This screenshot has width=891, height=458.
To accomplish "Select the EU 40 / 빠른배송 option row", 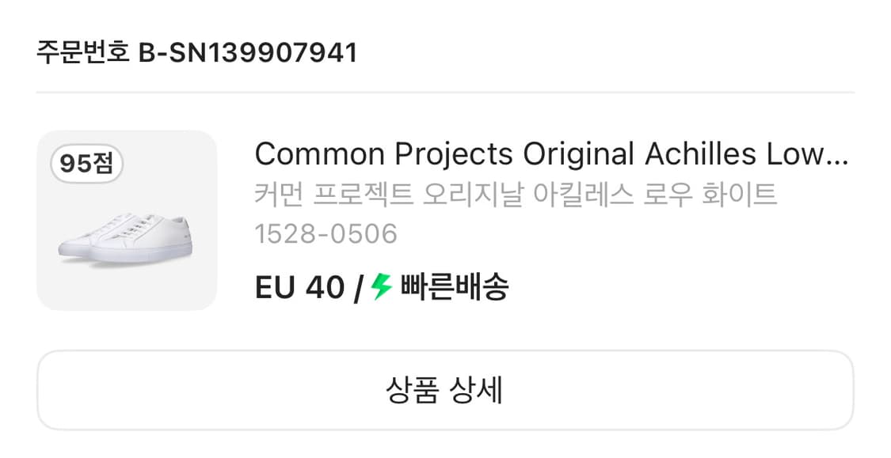I will [x=380, y=289].
